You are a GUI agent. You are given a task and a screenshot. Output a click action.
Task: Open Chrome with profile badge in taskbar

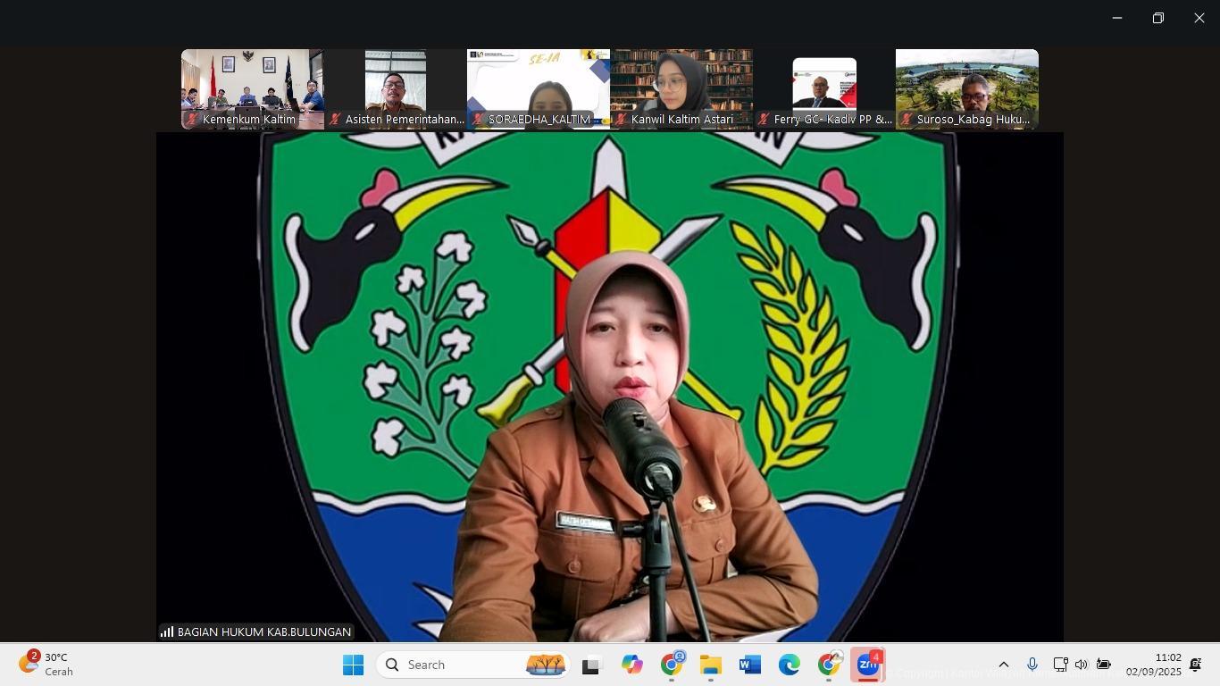coord(672,665)
